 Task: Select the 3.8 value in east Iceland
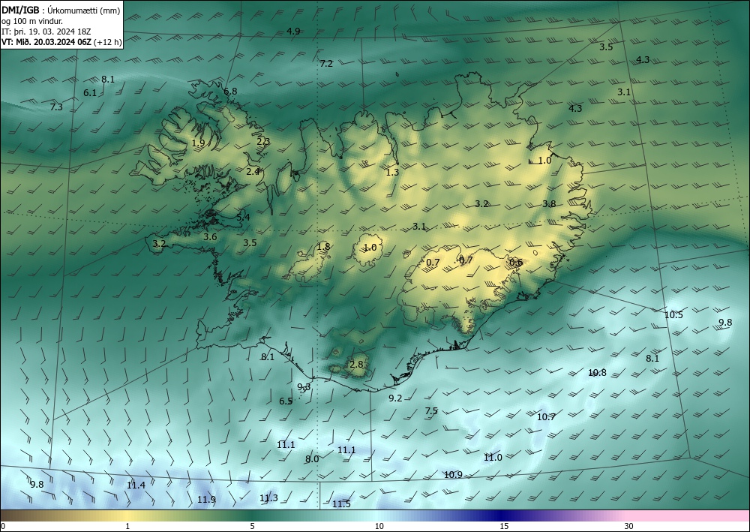[x=549, y=204]
